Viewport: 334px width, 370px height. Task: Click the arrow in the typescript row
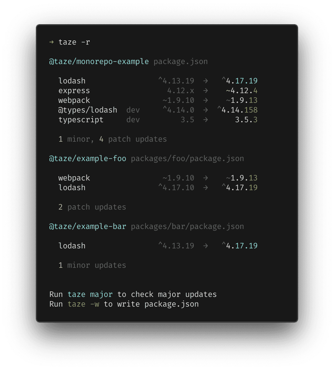pyautogui.click(x=206, y=120)
